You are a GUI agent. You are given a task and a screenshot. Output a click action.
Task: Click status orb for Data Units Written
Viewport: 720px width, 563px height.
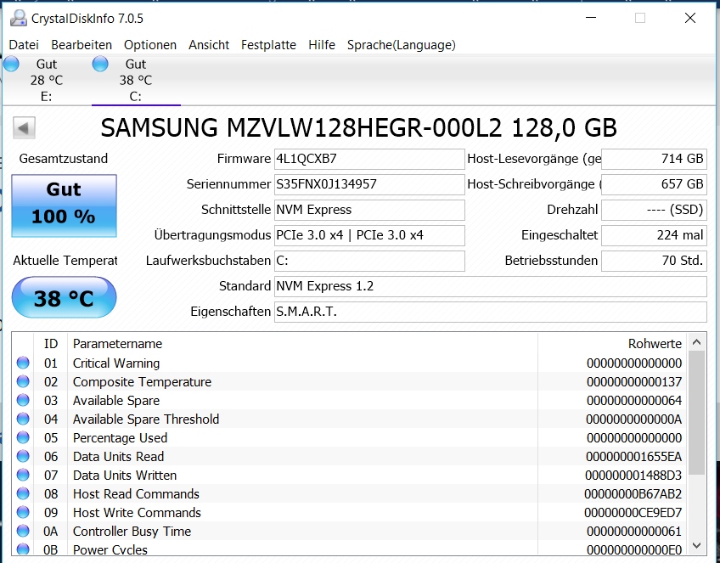[x=23, y=475]
